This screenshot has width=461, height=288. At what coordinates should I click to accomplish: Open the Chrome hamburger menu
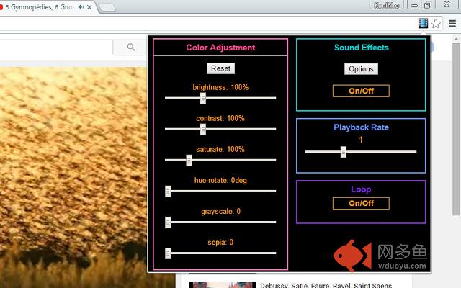tap(452, 23)
